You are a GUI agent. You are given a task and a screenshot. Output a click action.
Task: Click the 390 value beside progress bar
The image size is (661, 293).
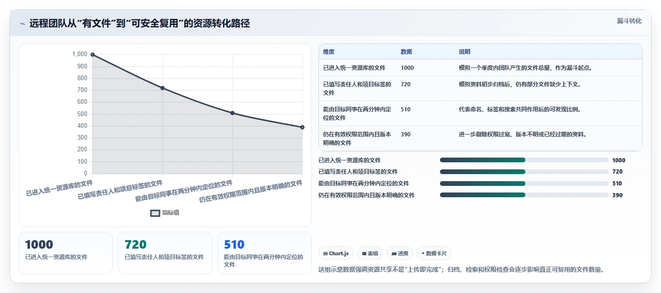pos(617,195)
